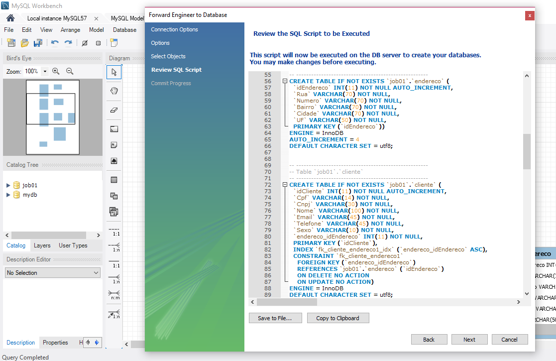Click the SQL script horizontal scrollbar thumb

point(287,302)
